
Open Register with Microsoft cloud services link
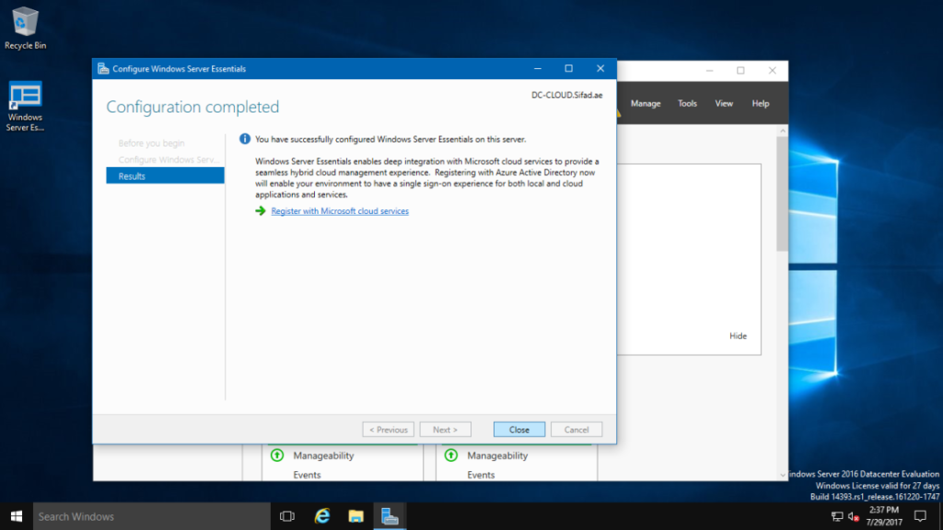(340, 211)
